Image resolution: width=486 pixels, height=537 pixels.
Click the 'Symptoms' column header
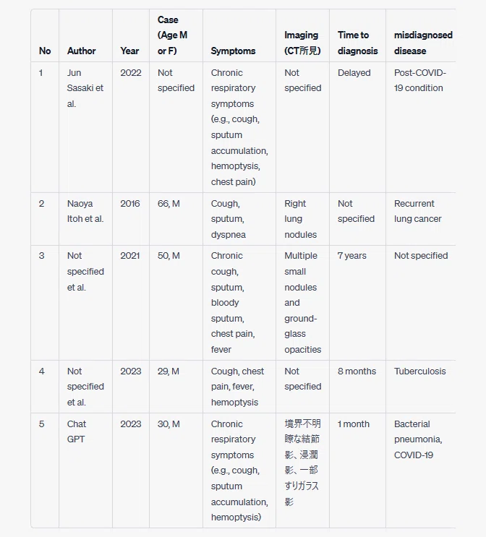[233, 51]
